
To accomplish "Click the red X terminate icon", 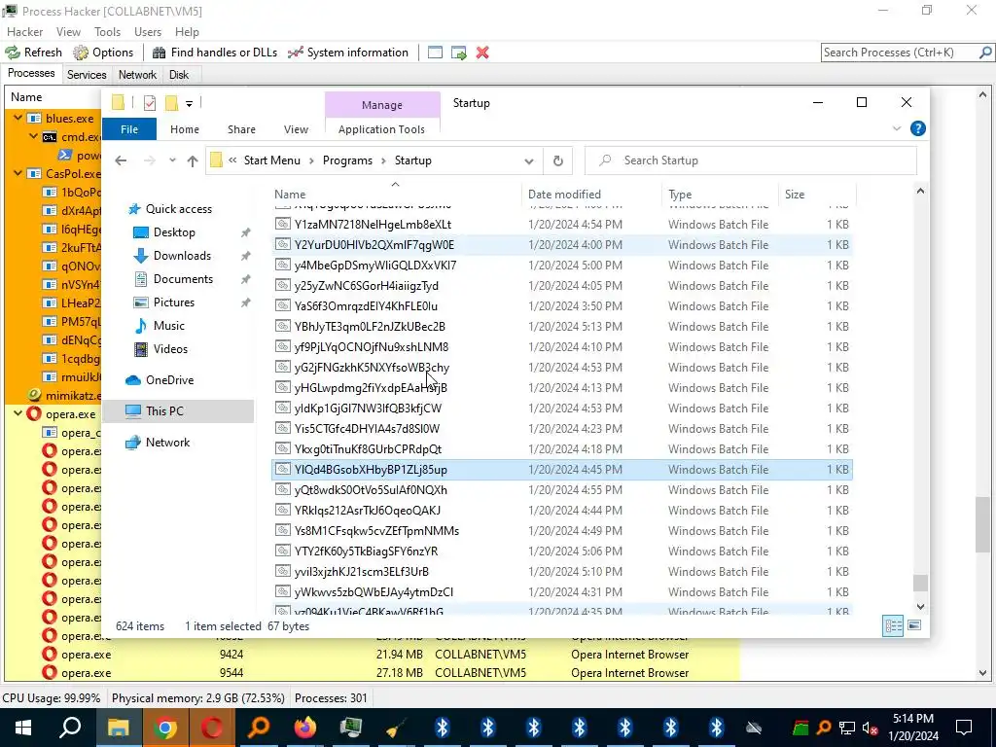I will tap(482, 53).
